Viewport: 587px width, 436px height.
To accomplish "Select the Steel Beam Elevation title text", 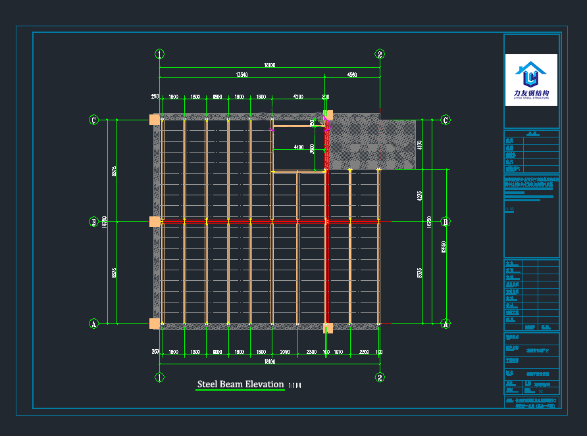I will (x=240, y=385).
